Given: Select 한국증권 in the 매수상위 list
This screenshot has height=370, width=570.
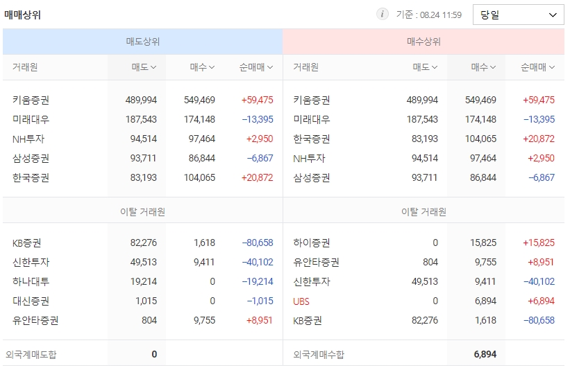Looking at the screenshot, I should [312, 139].
